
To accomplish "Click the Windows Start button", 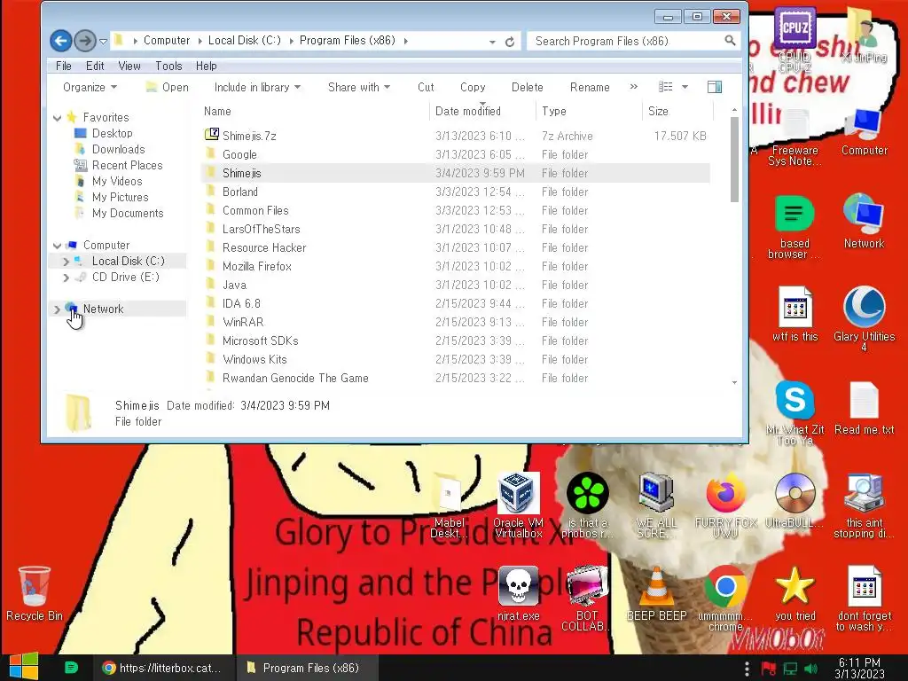I will [x=24, y=667].
